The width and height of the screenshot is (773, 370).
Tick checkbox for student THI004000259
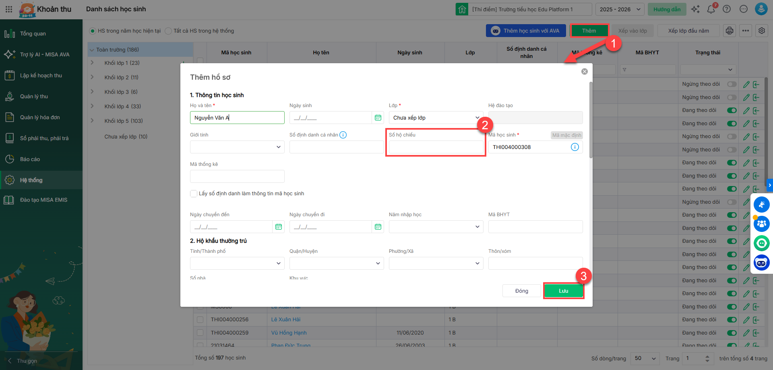(x=200, y=333)
